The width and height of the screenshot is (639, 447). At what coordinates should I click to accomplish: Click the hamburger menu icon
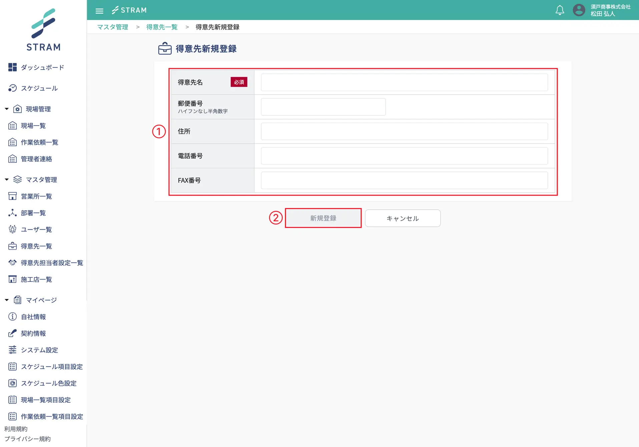point(99,11)
